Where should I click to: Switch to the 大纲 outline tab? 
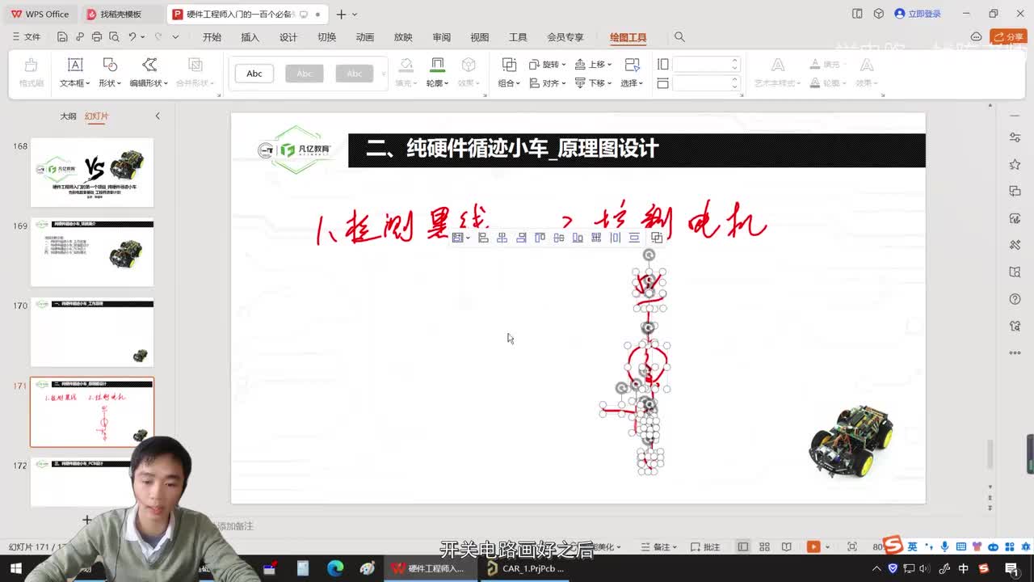[69, 116]
